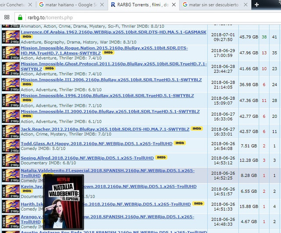Open the Mission.Impossible.III.2006 torrent link
281x233 pixels.
click(x=111, y=80)
